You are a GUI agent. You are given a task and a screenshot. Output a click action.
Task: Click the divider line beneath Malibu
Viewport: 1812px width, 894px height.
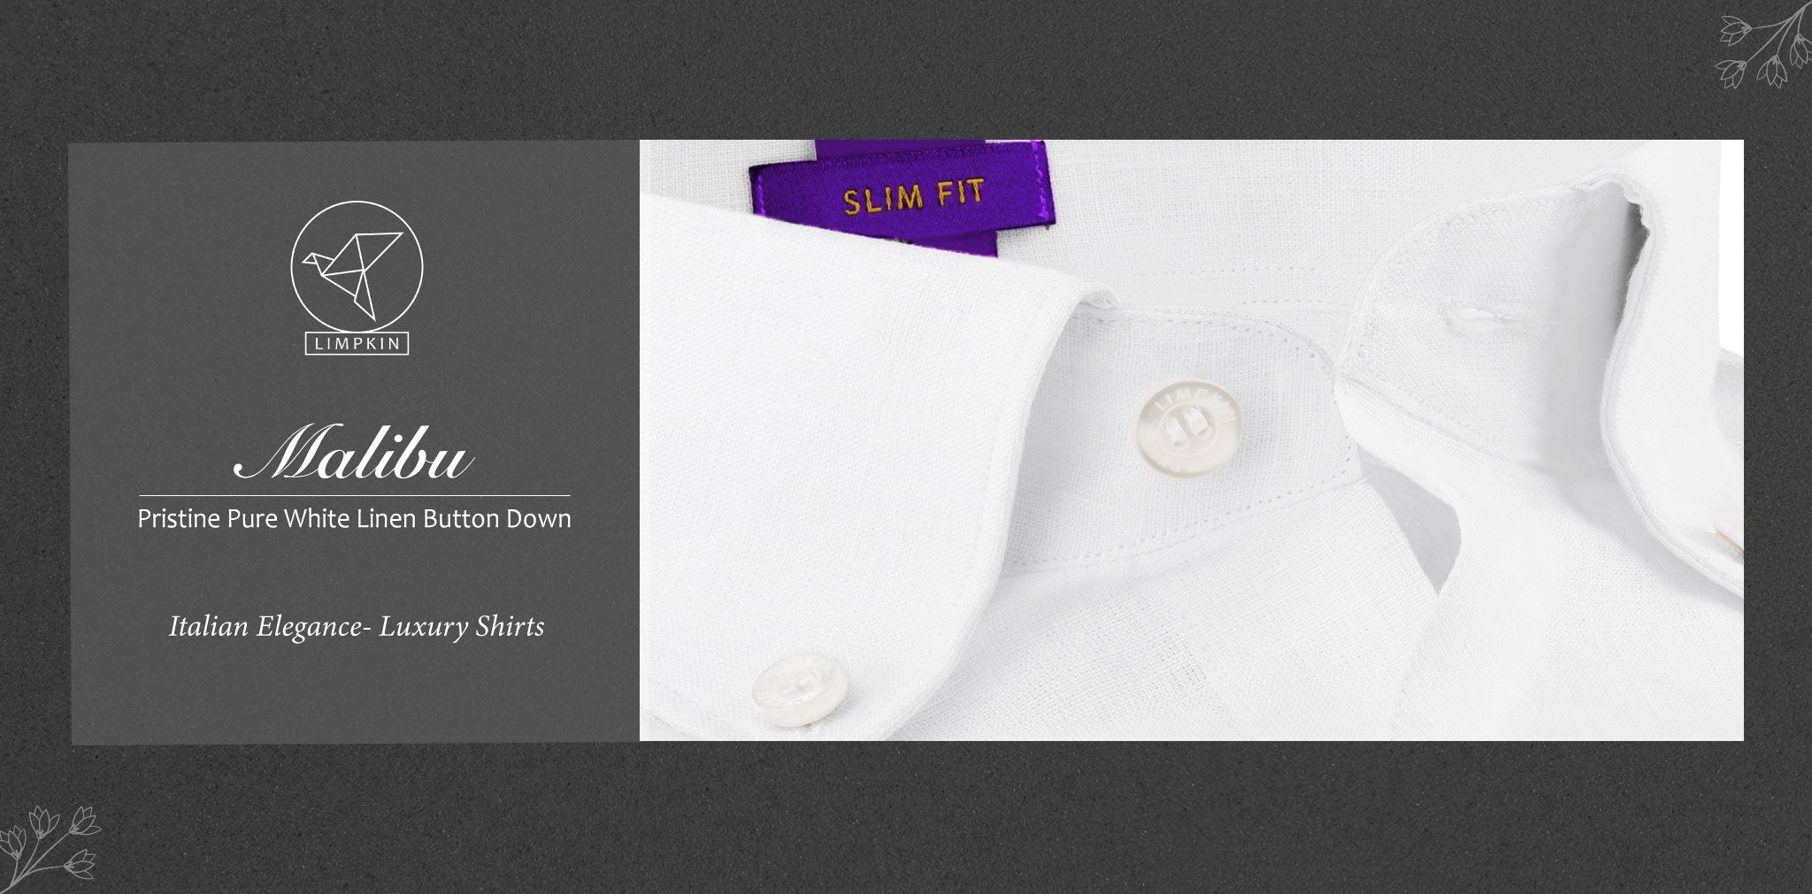pos(355,495)
